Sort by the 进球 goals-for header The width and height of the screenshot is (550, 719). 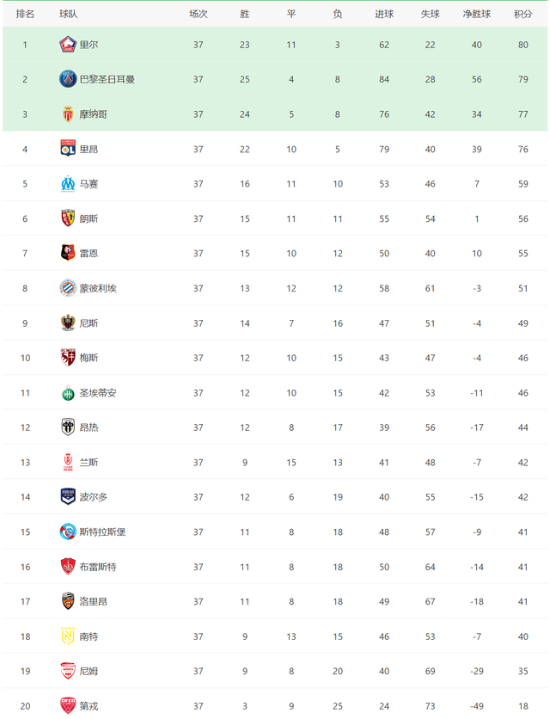[x=384, y=15]
